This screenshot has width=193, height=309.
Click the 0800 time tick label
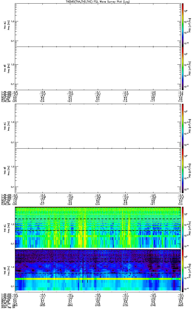coord(180,305)
